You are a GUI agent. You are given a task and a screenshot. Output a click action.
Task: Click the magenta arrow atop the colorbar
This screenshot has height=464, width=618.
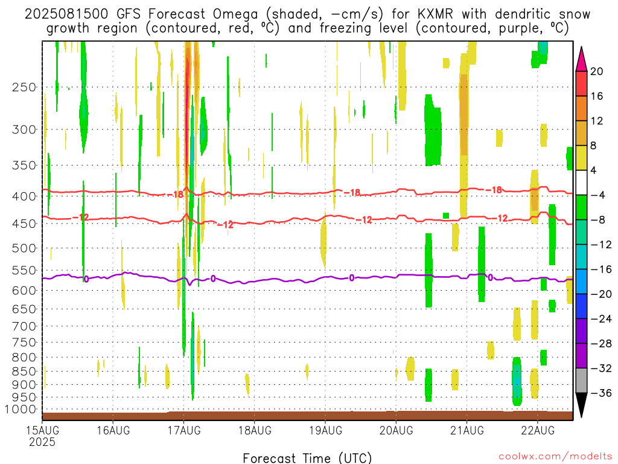(x=581, y=59)
